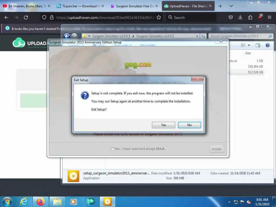Click first Surgeon.Simulator.v2.0.0.5 breadcrumb
This screenshot has width=276, height=207.
[111, 36]
